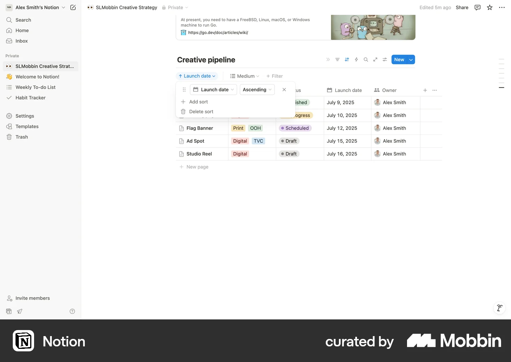This screenshot has width=511, height=362.
Task: Open Weekly To-do List page
Action: [x=40, y=87]
